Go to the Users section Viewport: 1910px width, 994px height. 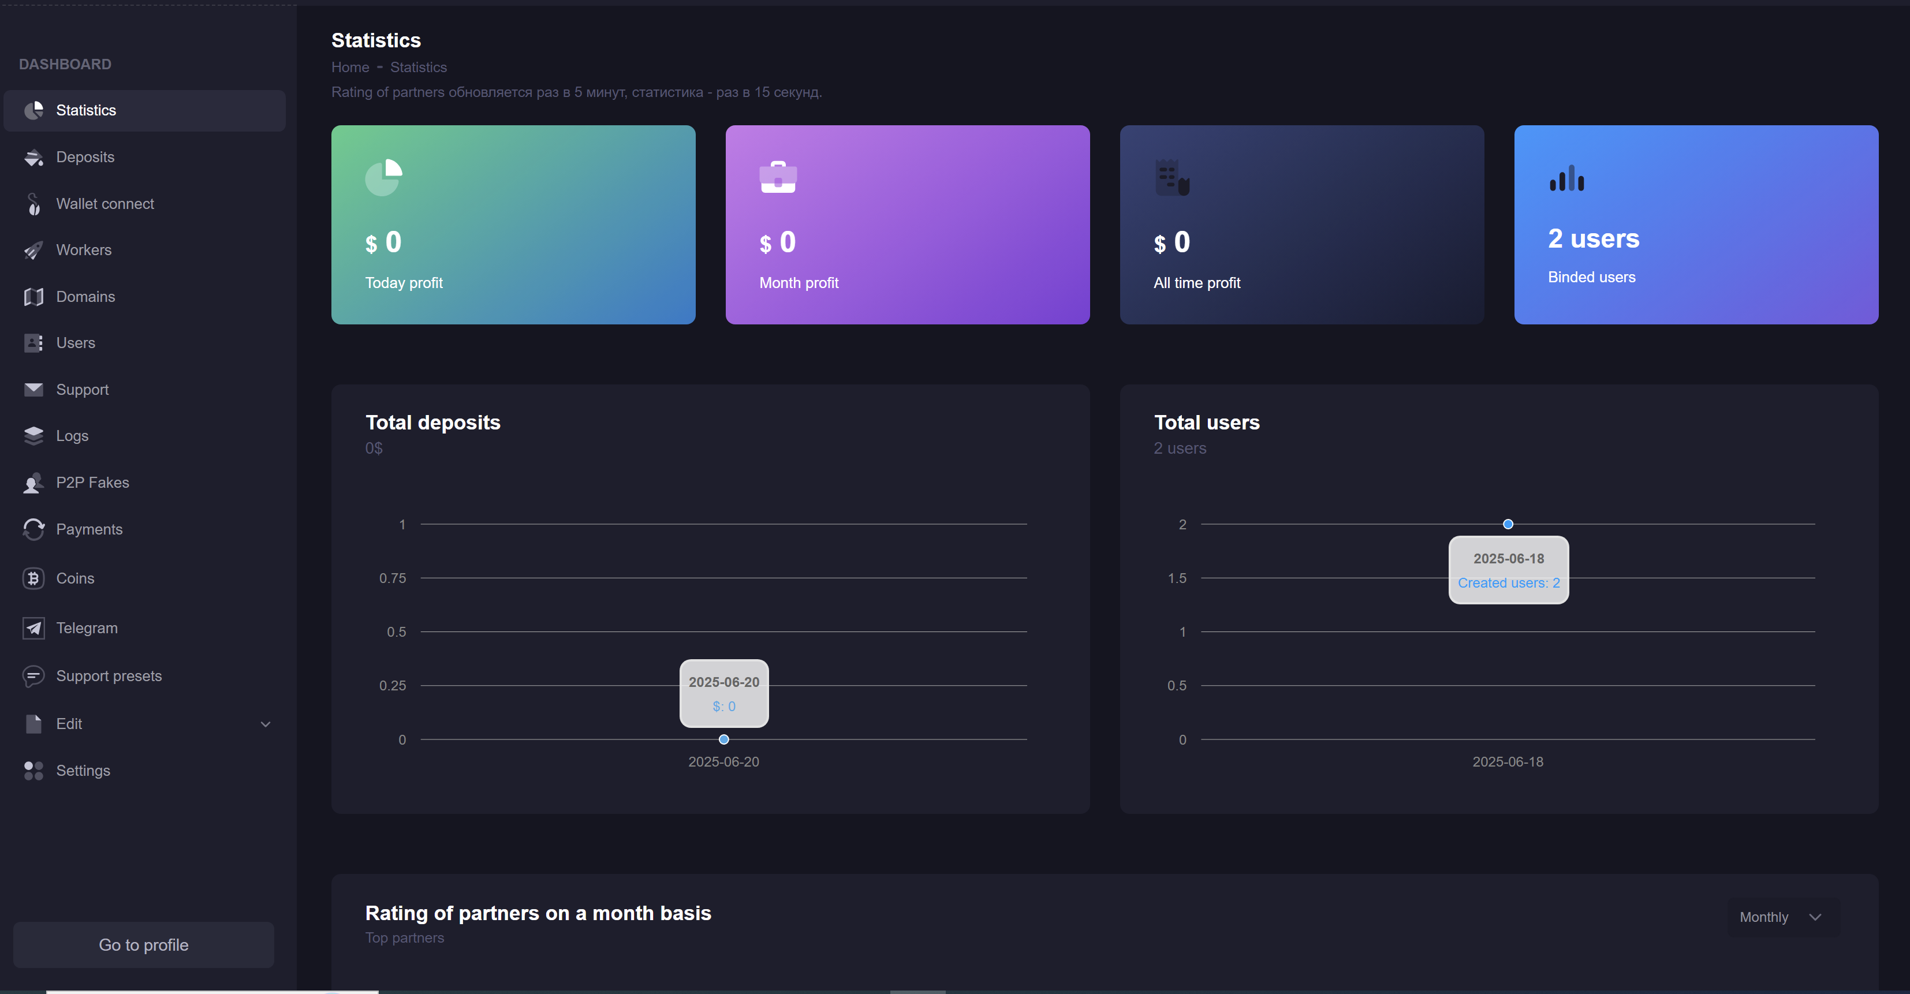click(x=76, y=343)
